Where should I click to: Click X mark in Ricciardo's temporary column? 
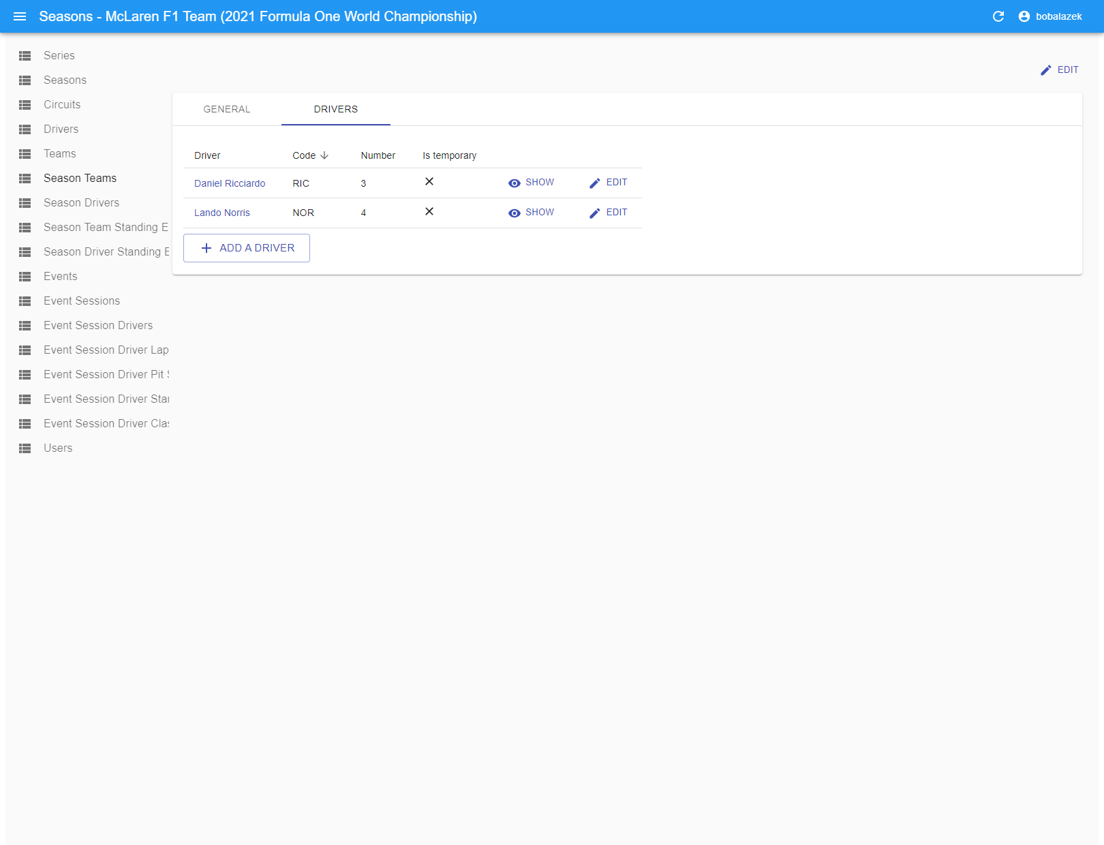[429, 181]
